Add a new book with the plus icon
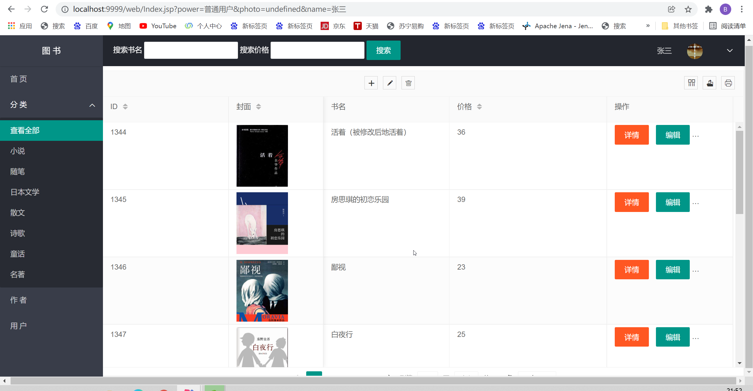Viewport: 753px width, 391px height. [371, 83]
